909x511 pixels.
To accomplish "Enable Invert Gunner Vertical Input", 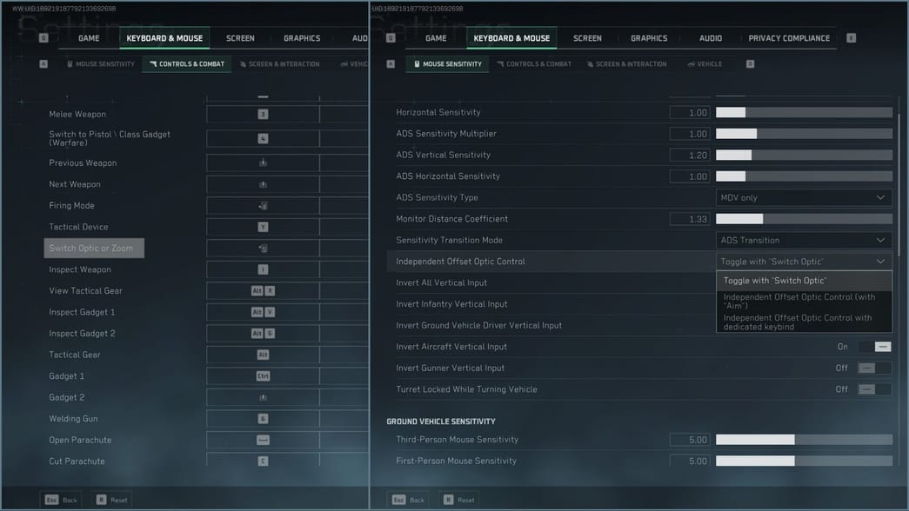I will 872,368.
